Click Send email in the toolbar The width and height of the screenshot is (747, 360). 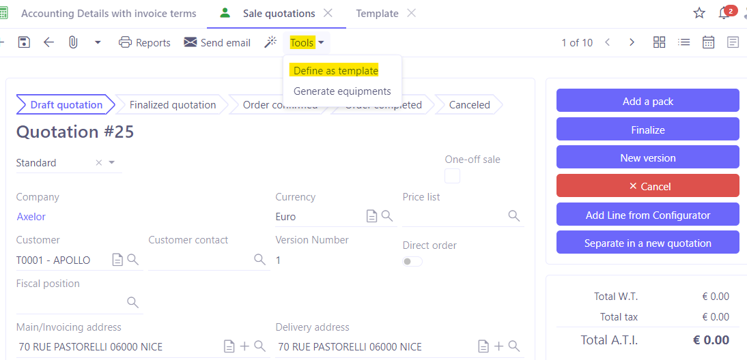click(x=216, y=43)
